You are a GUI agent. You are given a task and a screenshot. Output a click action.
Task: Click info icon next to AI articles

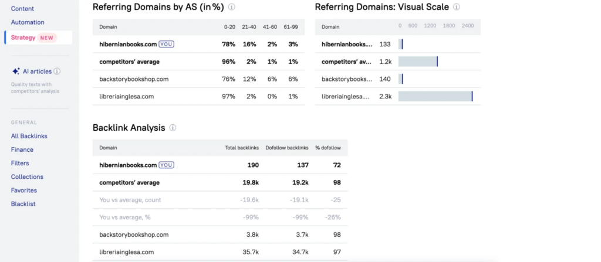click(58, 72)
